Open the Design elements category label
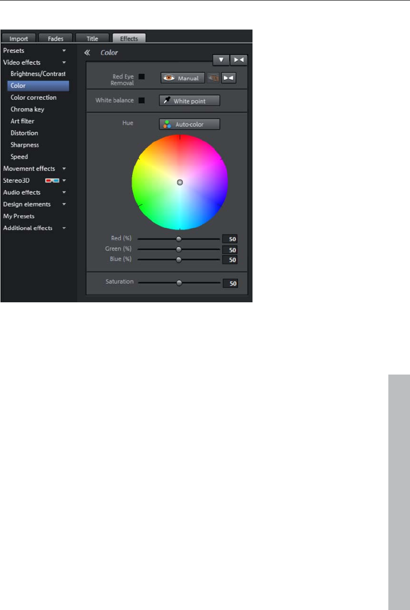 click(27, 204)
